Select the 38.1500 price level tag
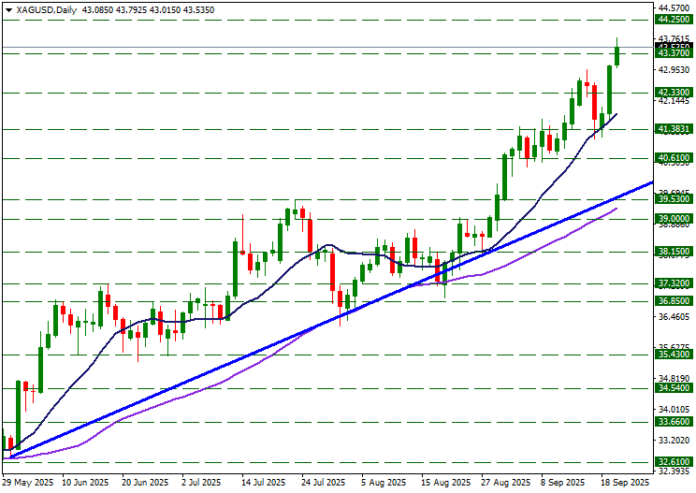 pyautogui.click(x=674, y=252)
